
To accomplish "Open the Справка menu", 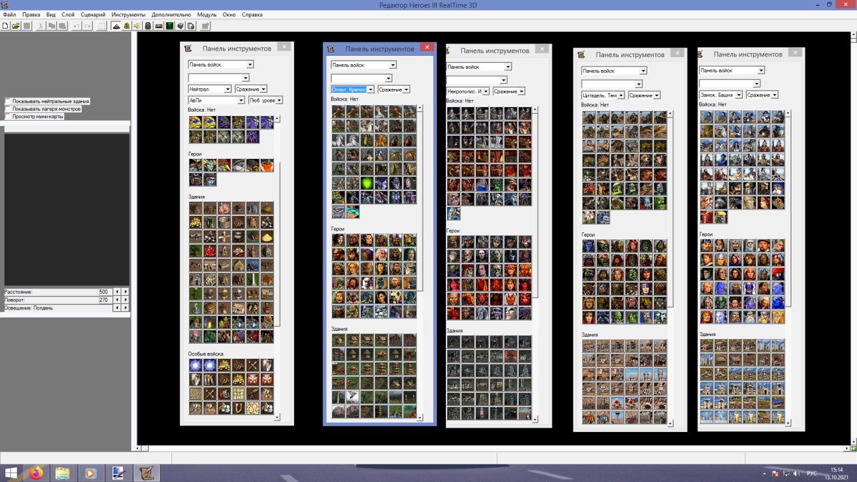I will point(252,14).
